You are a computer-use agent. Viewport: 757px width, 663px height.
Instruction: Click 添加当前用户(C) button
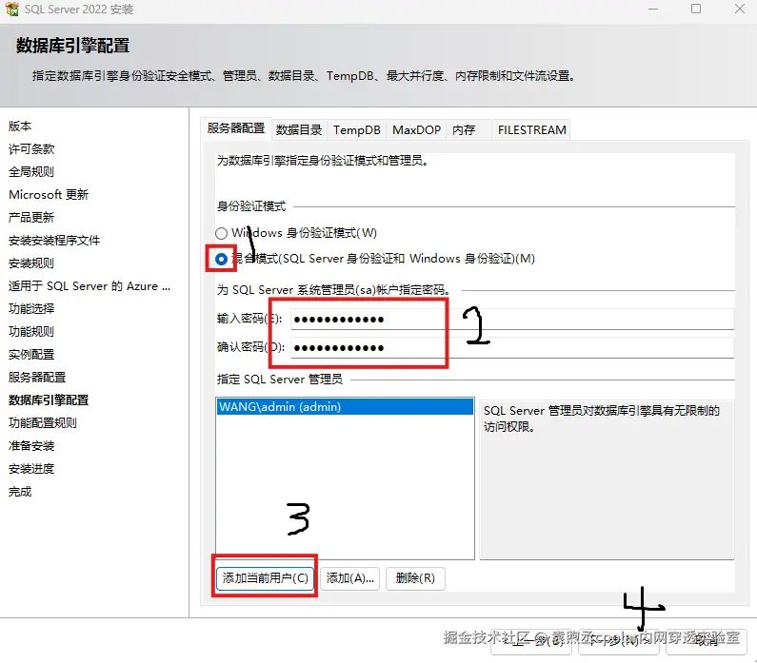pos(265,578)
